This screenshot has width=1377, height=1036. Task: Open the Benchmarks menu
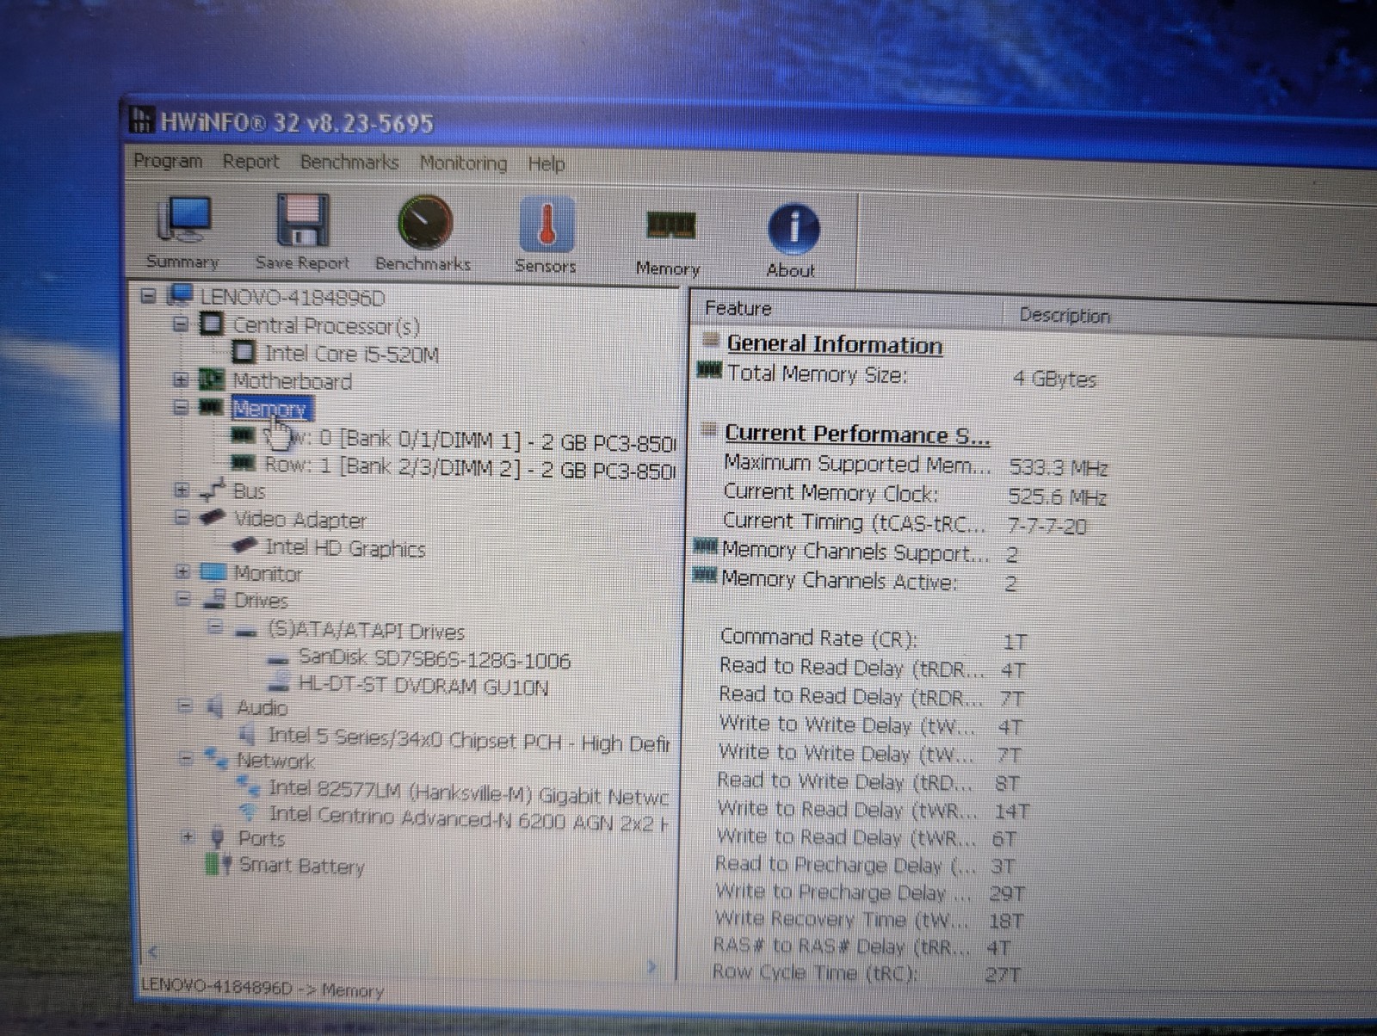(349, 162)
